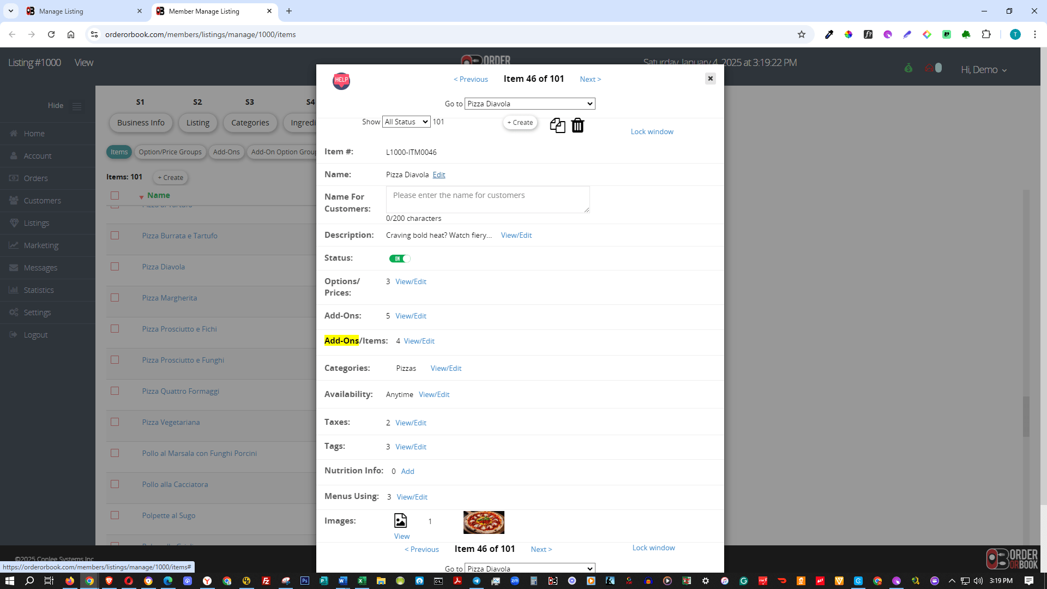Go to Next item at top
Screen dimensions: 1047x589
(590, 79)
